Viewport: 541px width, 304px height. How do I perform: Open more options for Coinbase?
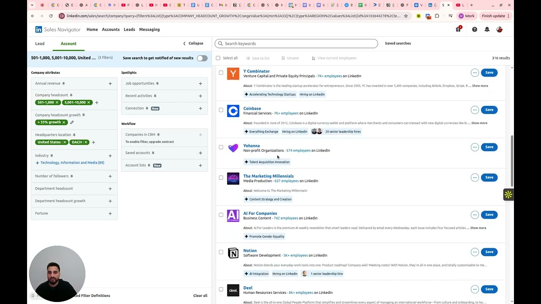pyautogui.click(x=475, y=110)
